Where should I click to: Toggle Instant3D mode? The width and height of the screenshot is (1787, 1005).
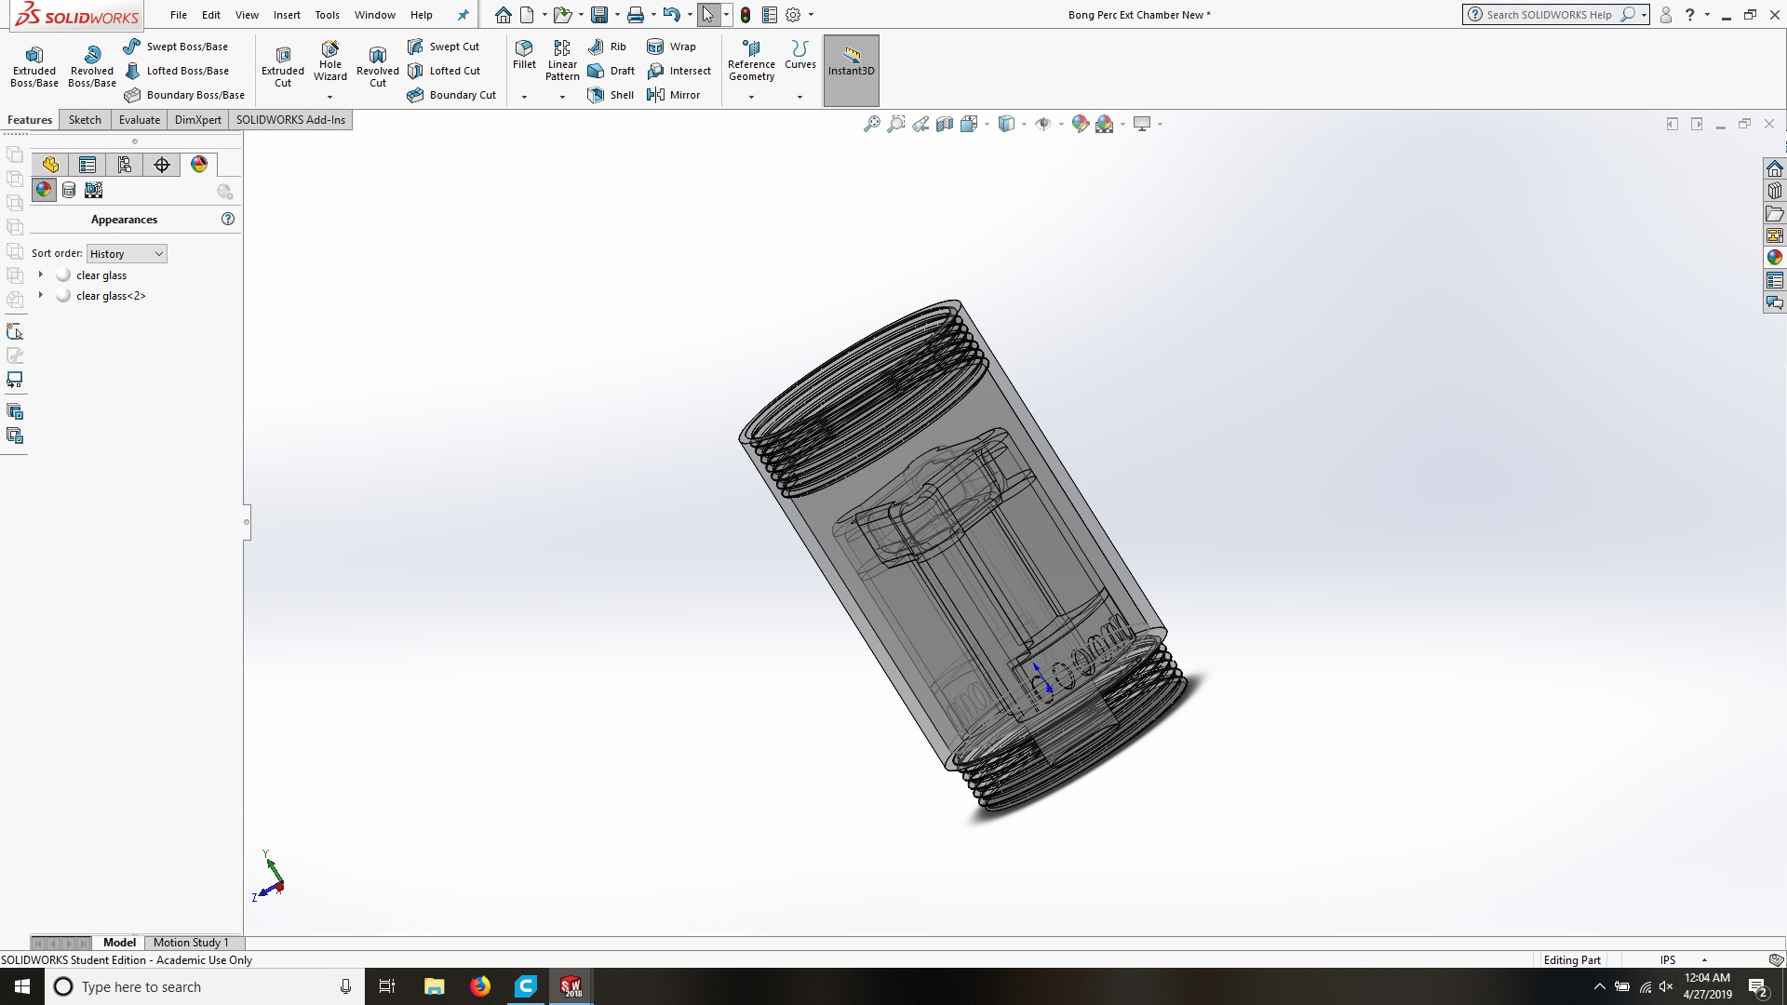point(852,70)
